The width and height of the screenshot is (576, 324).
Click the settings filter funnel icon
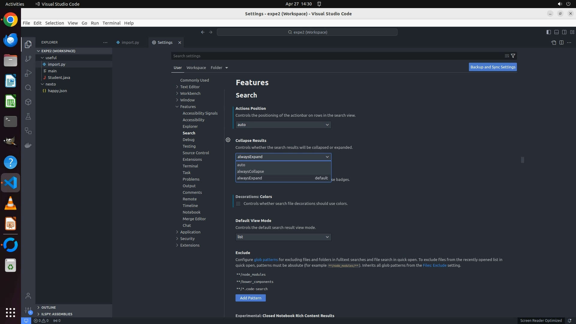513,56
